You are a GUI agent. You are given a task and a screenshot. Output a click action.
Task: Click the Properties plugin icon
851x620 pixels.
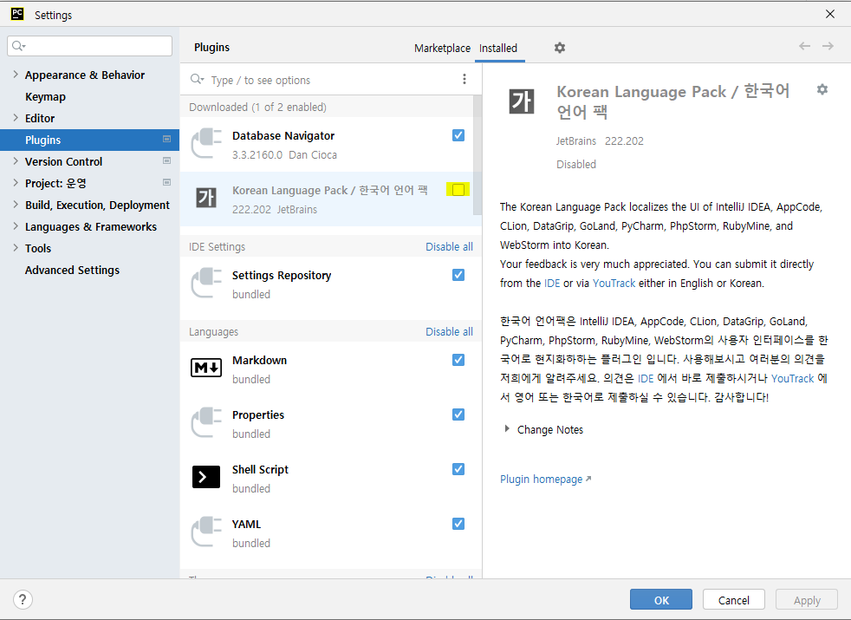click(x=206, y=423)
